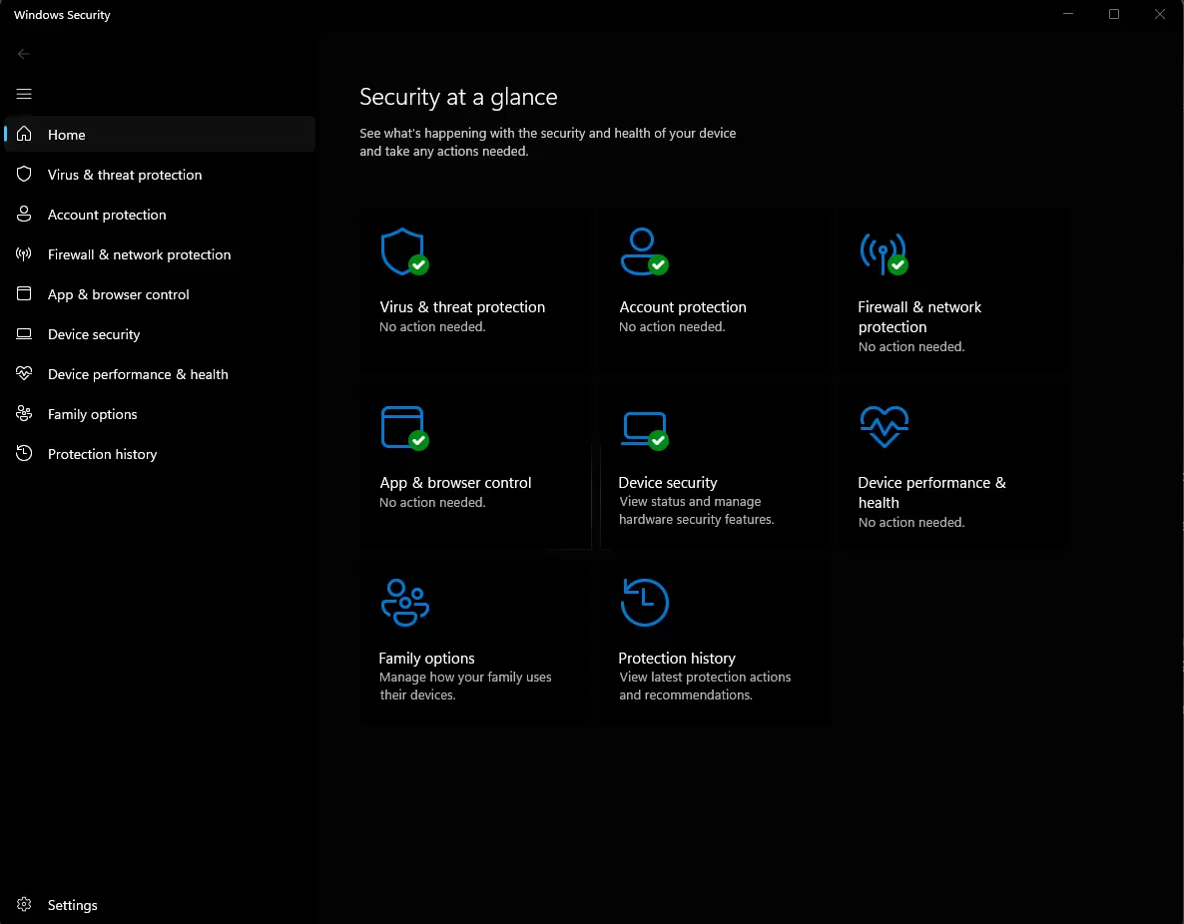Open the Account protection card title
Viewport: 1184px width, 924px height.
point(683,306)
